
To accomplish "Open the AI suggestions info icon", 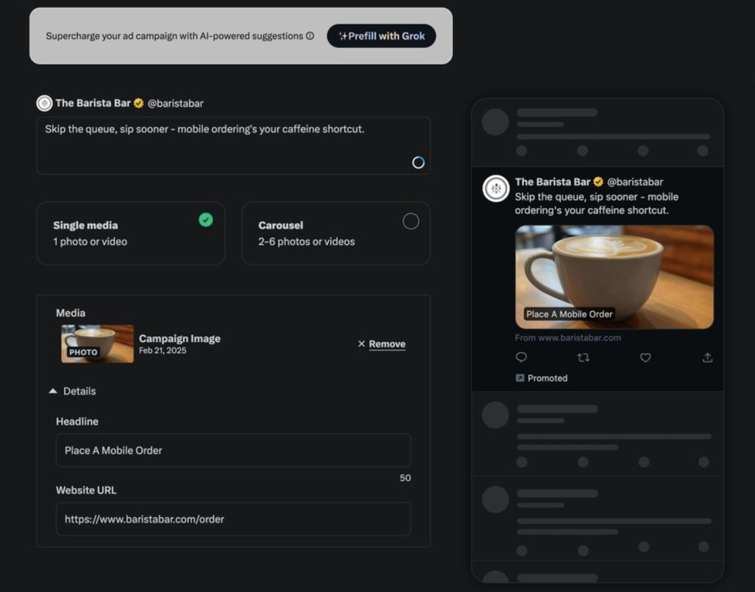I will coord(310,36).
